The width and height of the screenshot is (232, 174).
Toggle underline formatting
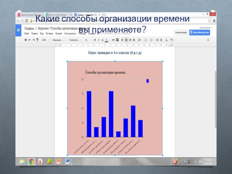pyautogui.click(x=102, y=40)
